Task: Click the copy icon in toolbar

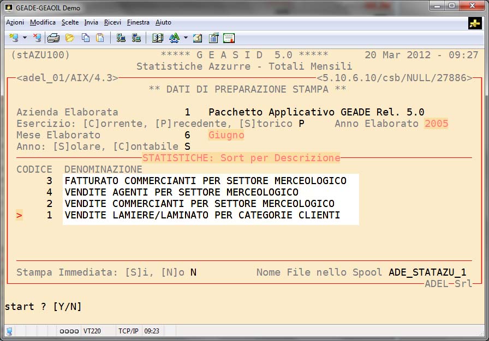Action: point(85,38)
